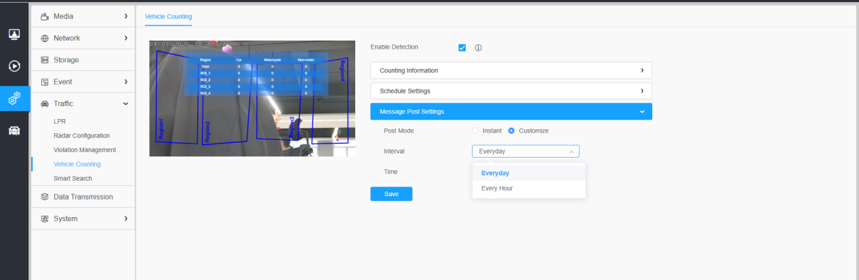Screen dimensions: 859x280
Task: Open the vehicle icon in left rail
Action: [14, 131]
